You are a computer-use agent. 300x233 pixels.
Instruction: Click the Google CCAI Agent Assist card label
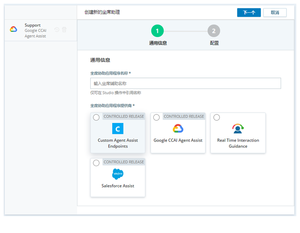point(178,140)
